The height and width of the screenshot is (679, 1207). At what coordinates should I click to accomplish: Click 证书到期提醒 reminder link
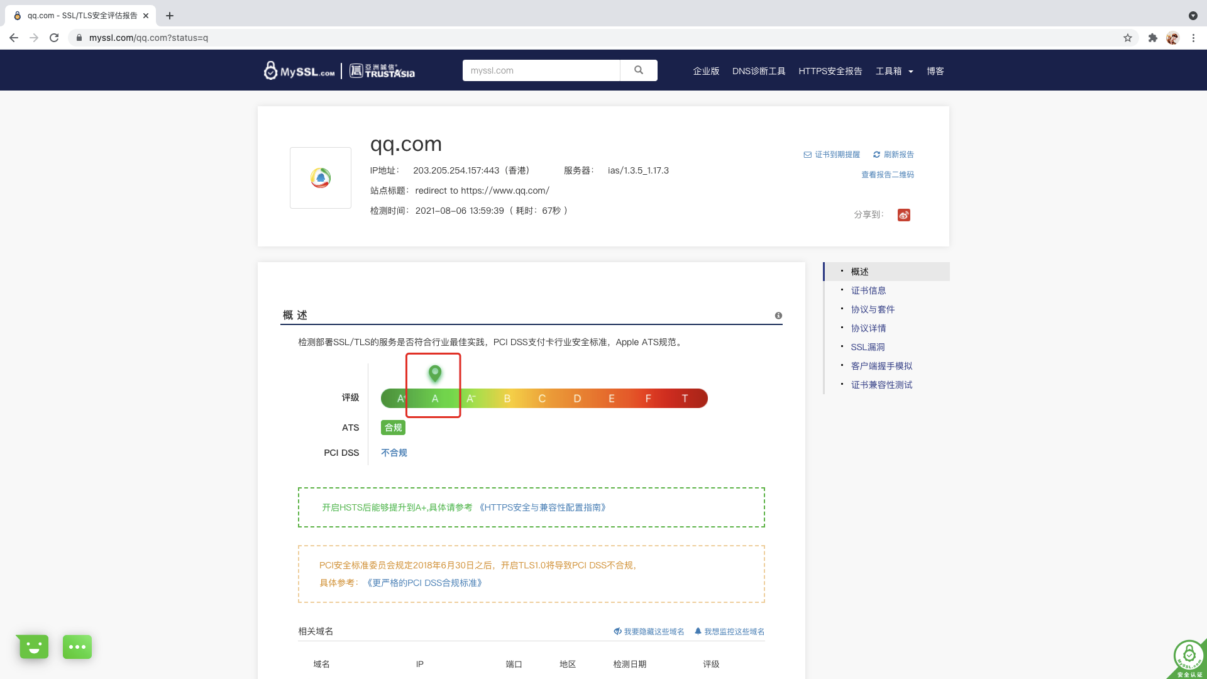tap(832, 155)
